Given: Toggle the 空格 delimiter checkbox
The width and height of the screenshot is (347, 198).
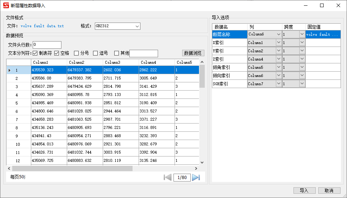Looking at the screenshot, I should [57, 53].
